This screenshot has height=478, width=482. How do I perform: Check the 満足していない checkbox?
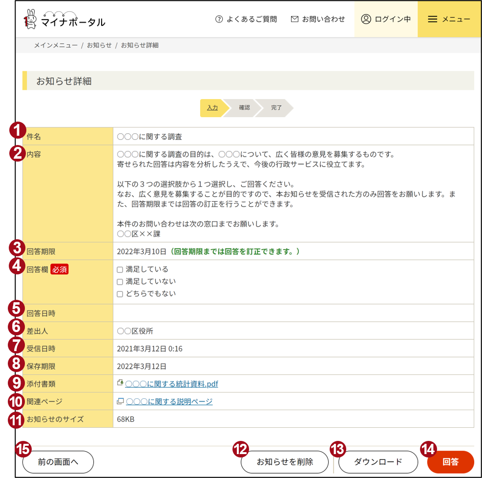coord(120,282)
